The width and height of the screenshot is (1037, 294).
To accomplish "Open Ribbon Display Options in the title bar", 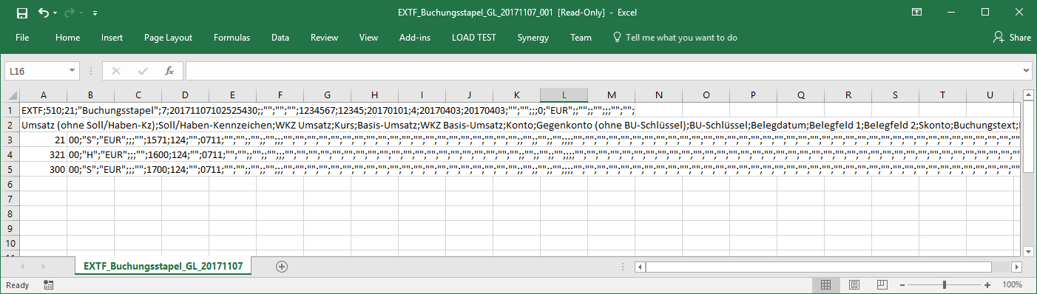I will point(916,13).
